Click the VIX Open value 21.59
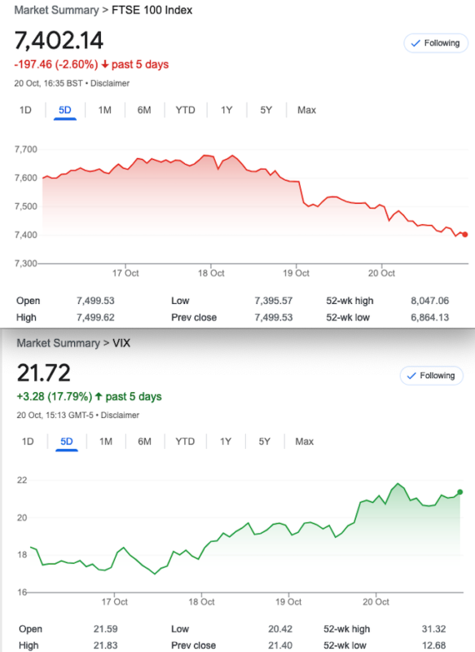This screenshot has width=475, height=652. 106,628
